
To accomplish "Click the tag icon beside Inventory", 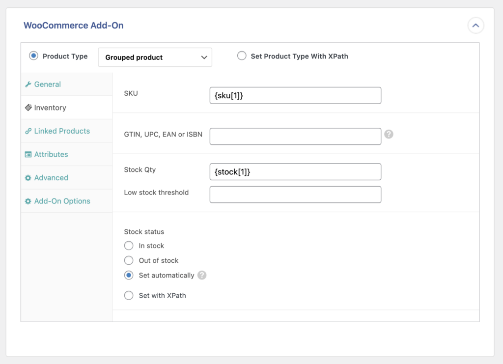I will 29,107.
